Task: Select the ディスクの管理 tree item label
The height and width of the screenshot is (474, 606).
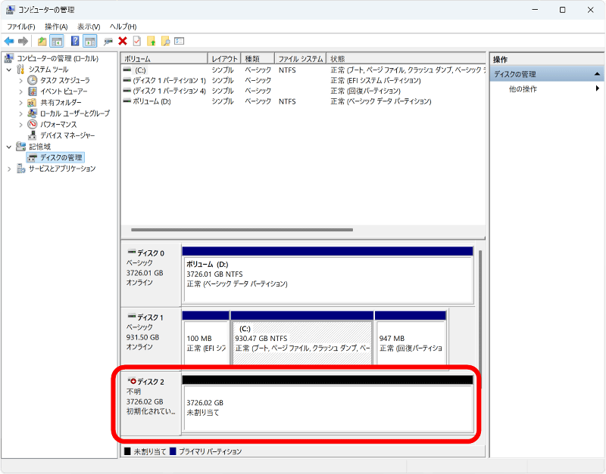Action: coord(61,157)
